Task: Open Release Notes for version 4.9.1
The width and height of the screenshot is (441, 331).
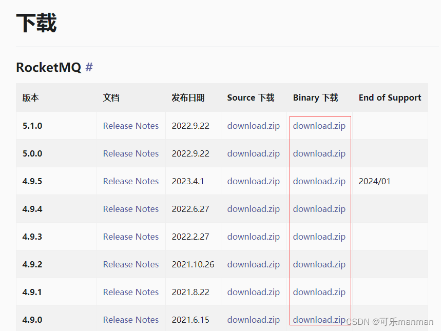Action: (130, 292)
